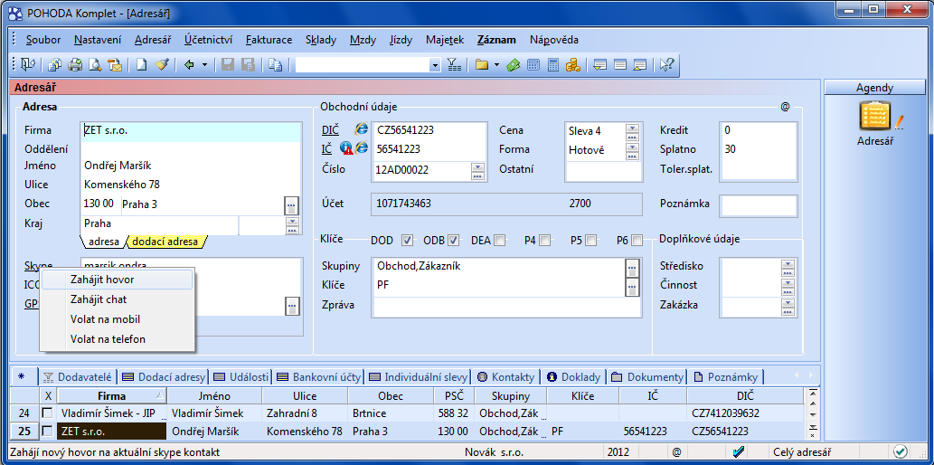The width and height of the screenshot is (934, 465).
Task: Open the Fakturace menu
Action: (x=269, y=40)
